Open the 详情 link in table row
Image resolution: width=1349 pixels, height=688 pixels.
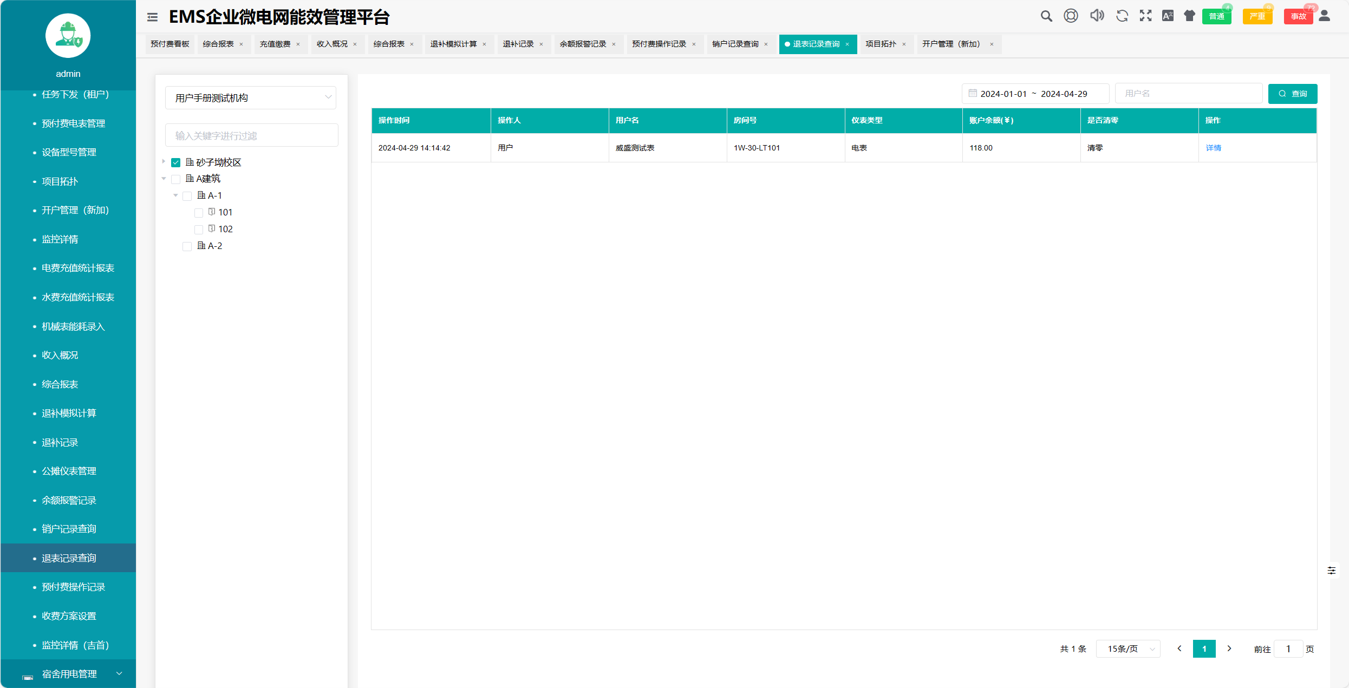1213,148
